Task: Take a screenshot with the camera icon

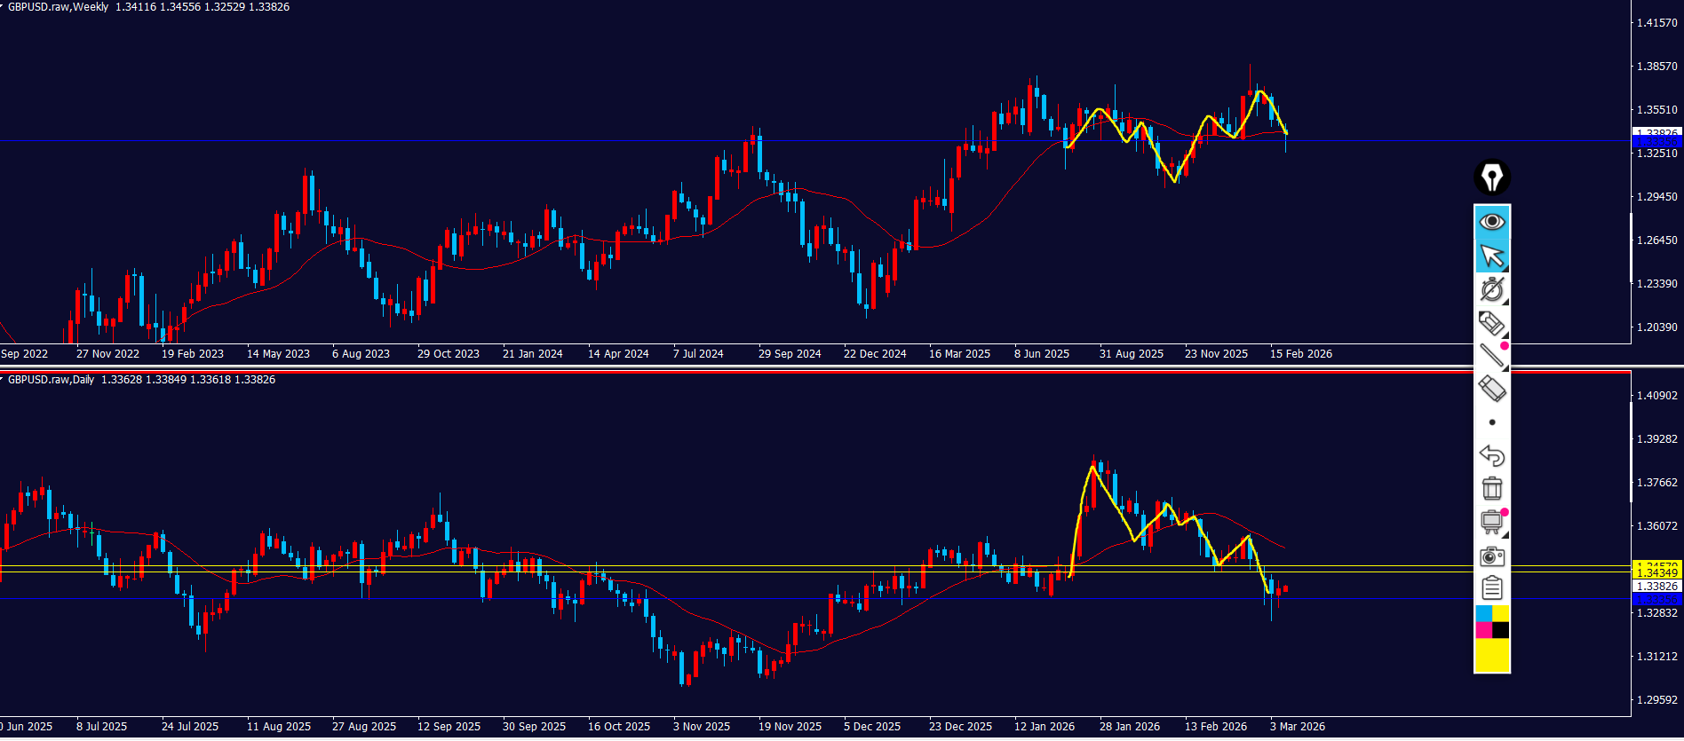Action: point(1492,556)
